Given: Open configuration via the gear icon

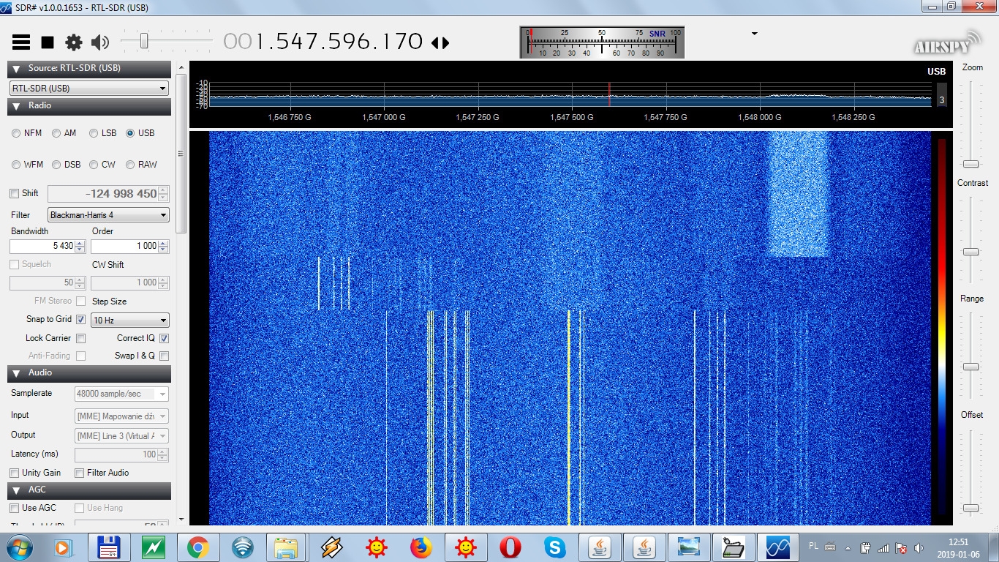Looking at the screenshot, I should tap(74, 42).
